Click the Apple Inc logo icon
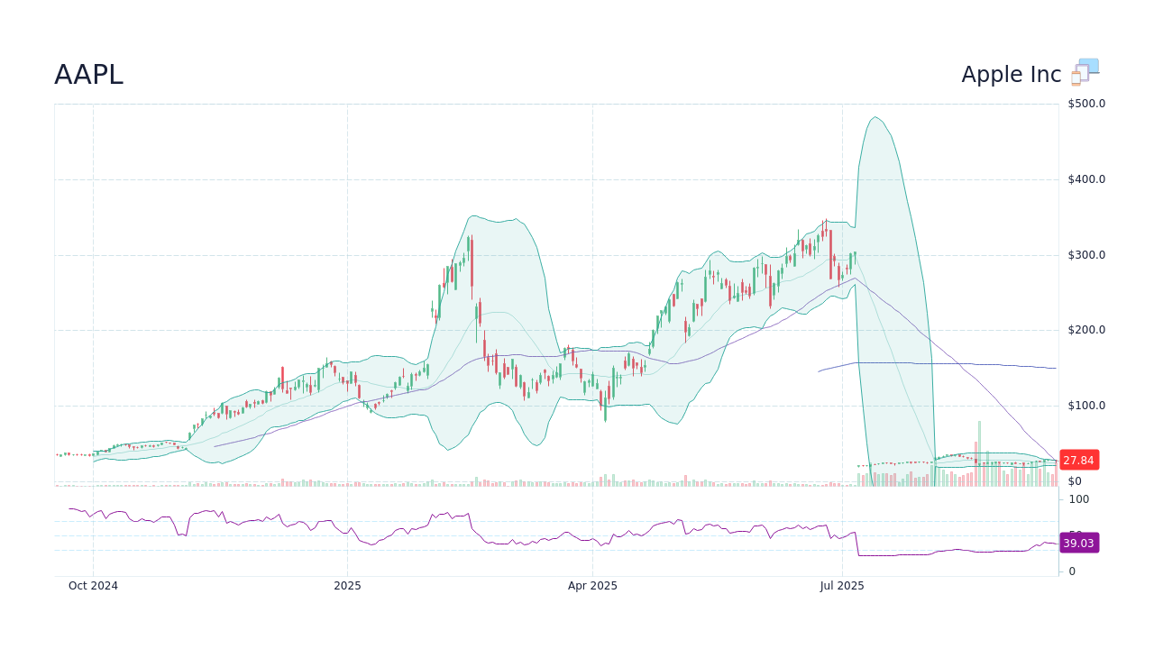 pyautogui.click(x=1085, y=73)
